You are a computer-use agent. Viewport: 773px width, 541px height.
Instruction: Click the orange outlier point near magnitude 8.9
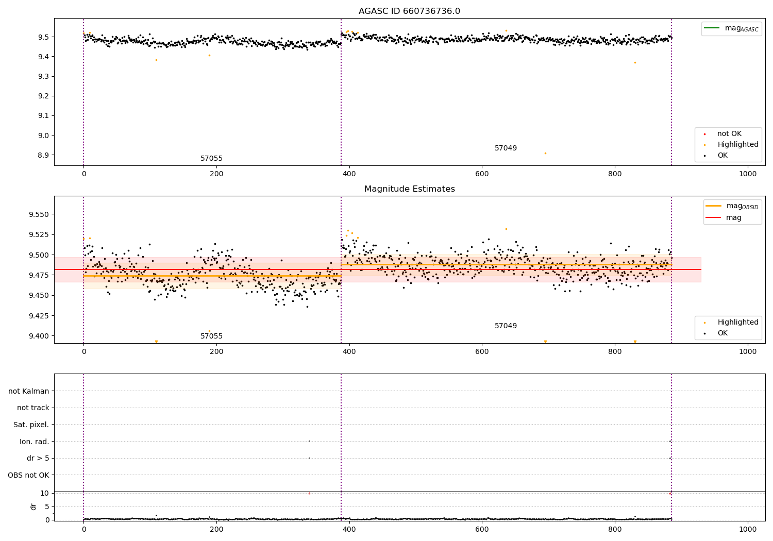pyautogui.click(x=545, y=153)
